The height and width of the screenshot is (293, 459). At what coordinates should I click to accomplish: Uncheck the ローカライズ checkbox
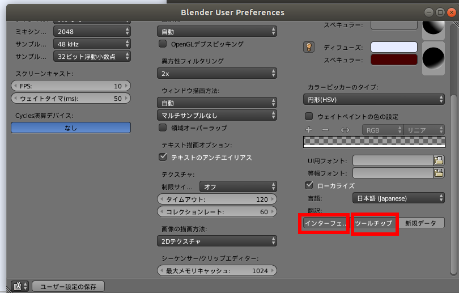pos(308,185)
